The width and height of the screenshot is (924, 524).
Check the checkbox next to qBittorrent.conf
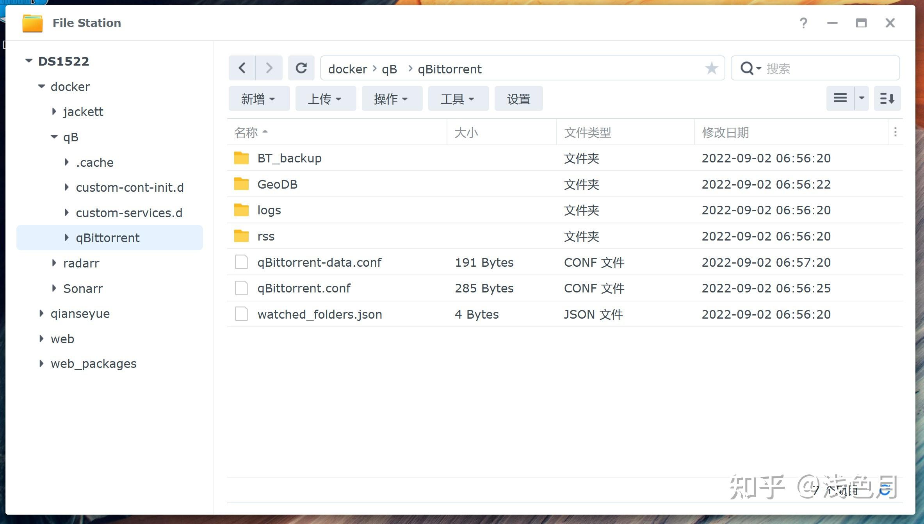pyautogui.click(x=241, y=288)
